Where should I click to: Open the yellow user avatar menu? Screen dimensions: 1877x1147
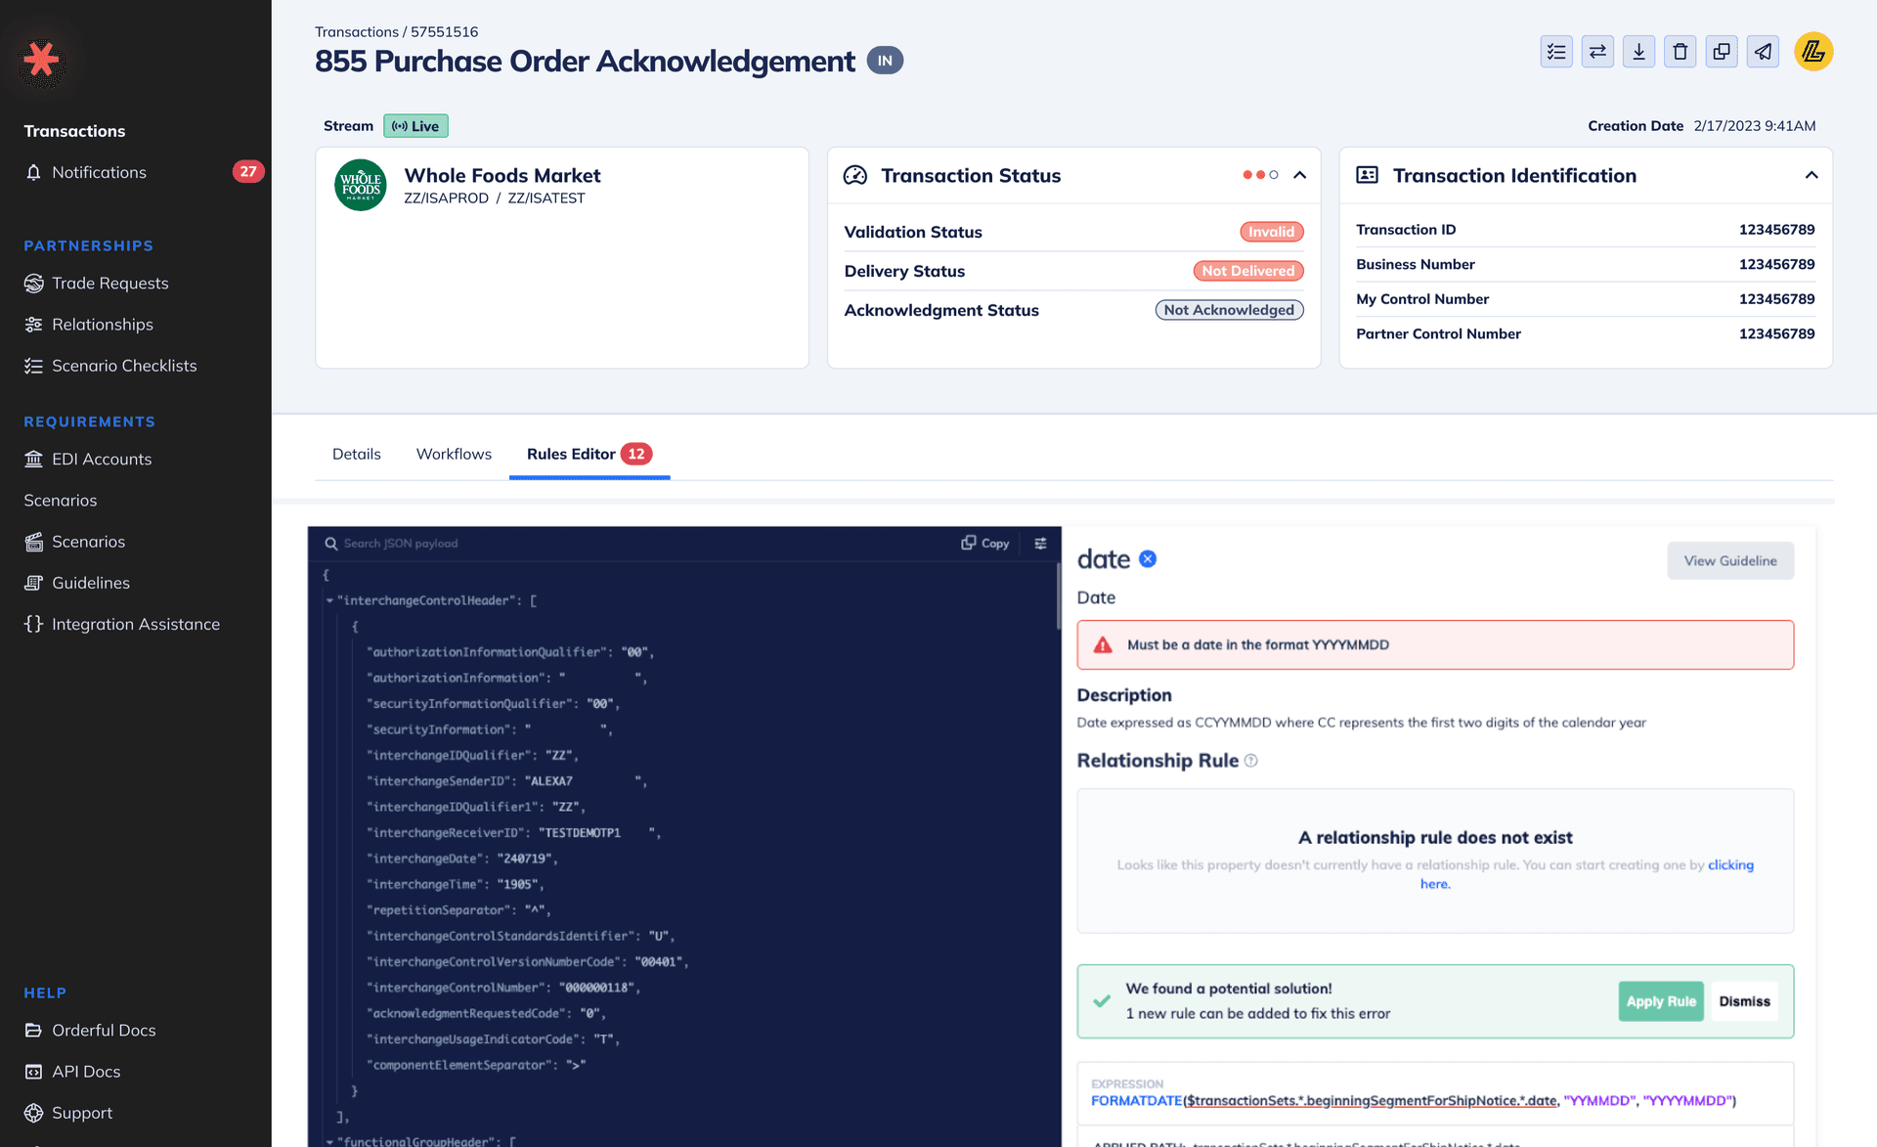(x=1813, y=52)
